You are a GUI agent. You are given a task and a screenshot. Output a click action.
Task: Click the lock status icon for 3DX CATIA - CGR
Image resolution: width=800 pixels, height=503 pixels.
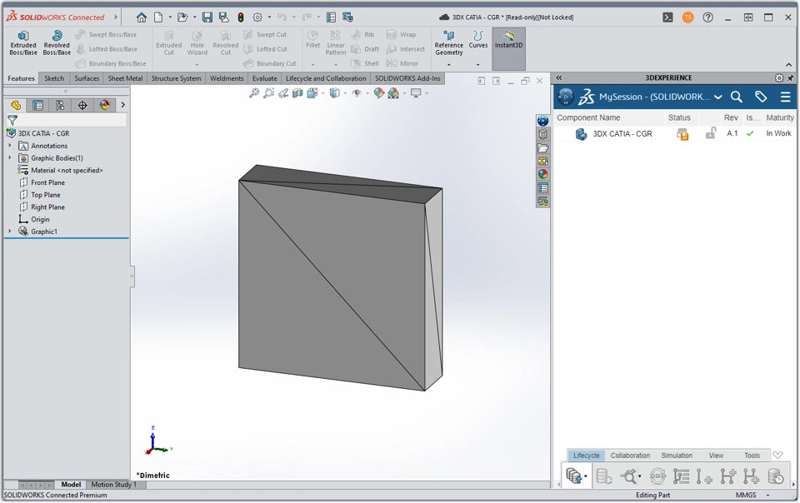[710, 133]
